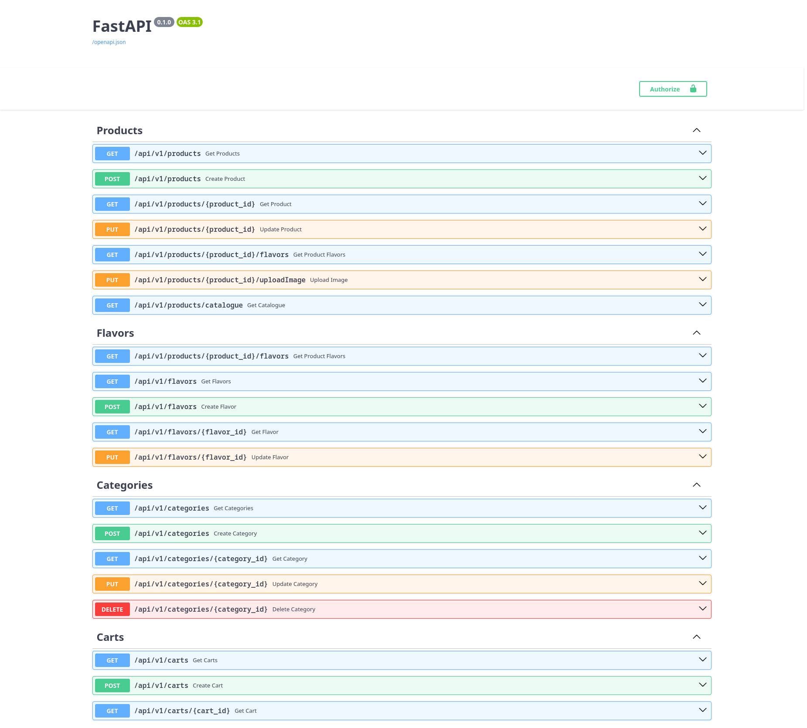807x728 pixels.
Task: Click the Authorize button
Action: coord(673,89)
